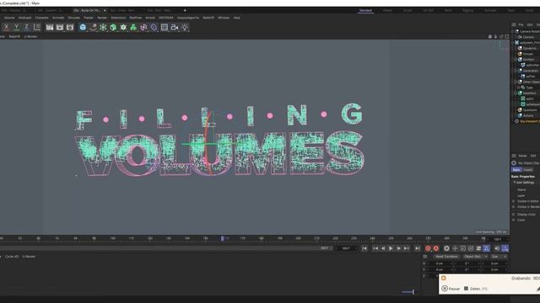Go to the end of animation
The image size is (540, 303).
(x=417, y=248)
